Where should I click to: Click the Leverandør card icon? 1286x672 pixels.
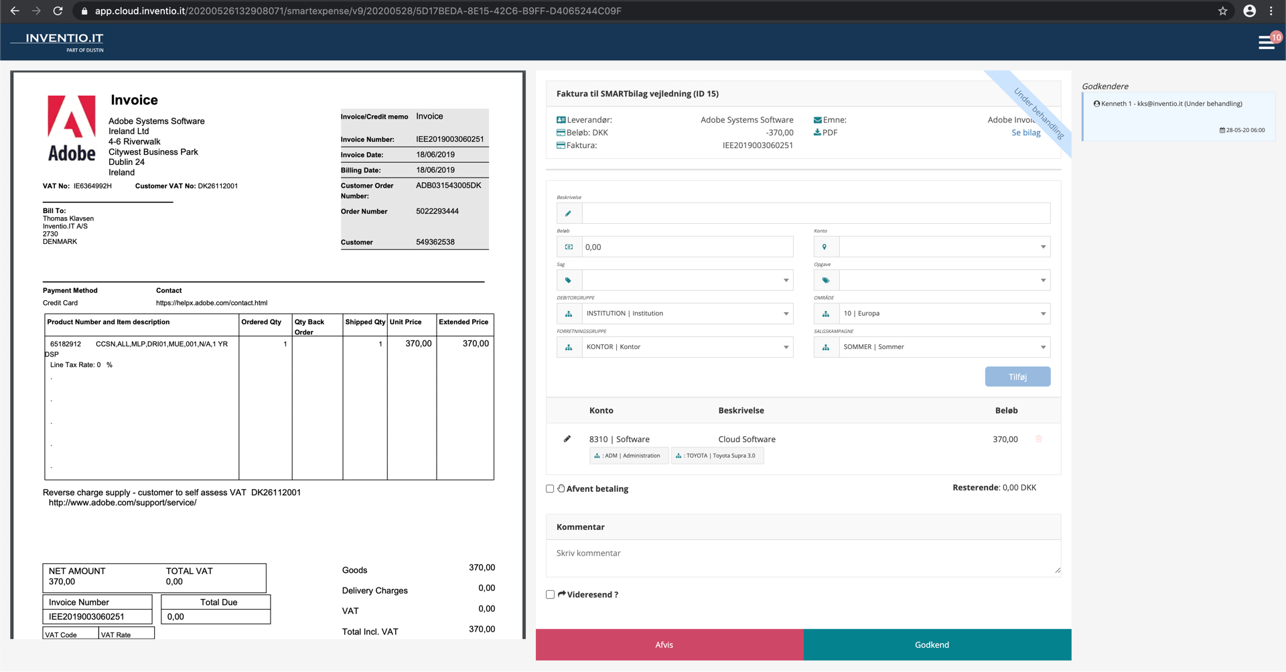pyautogui.click(x=561, y=120)
